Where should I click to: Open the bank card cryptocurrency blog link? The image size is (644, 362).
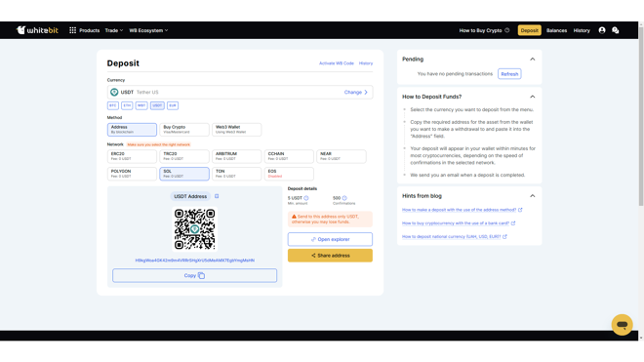456,223
